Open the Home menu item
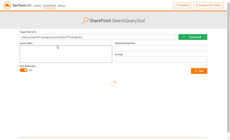 [37, 5]
